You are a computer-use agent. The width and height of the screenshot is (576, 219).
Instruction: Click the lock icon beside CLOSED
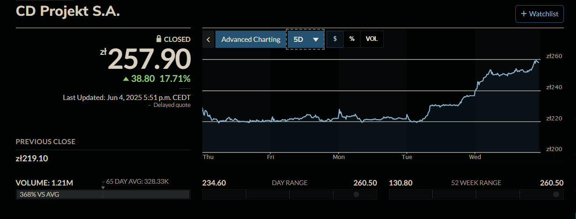tap(159, 39)
